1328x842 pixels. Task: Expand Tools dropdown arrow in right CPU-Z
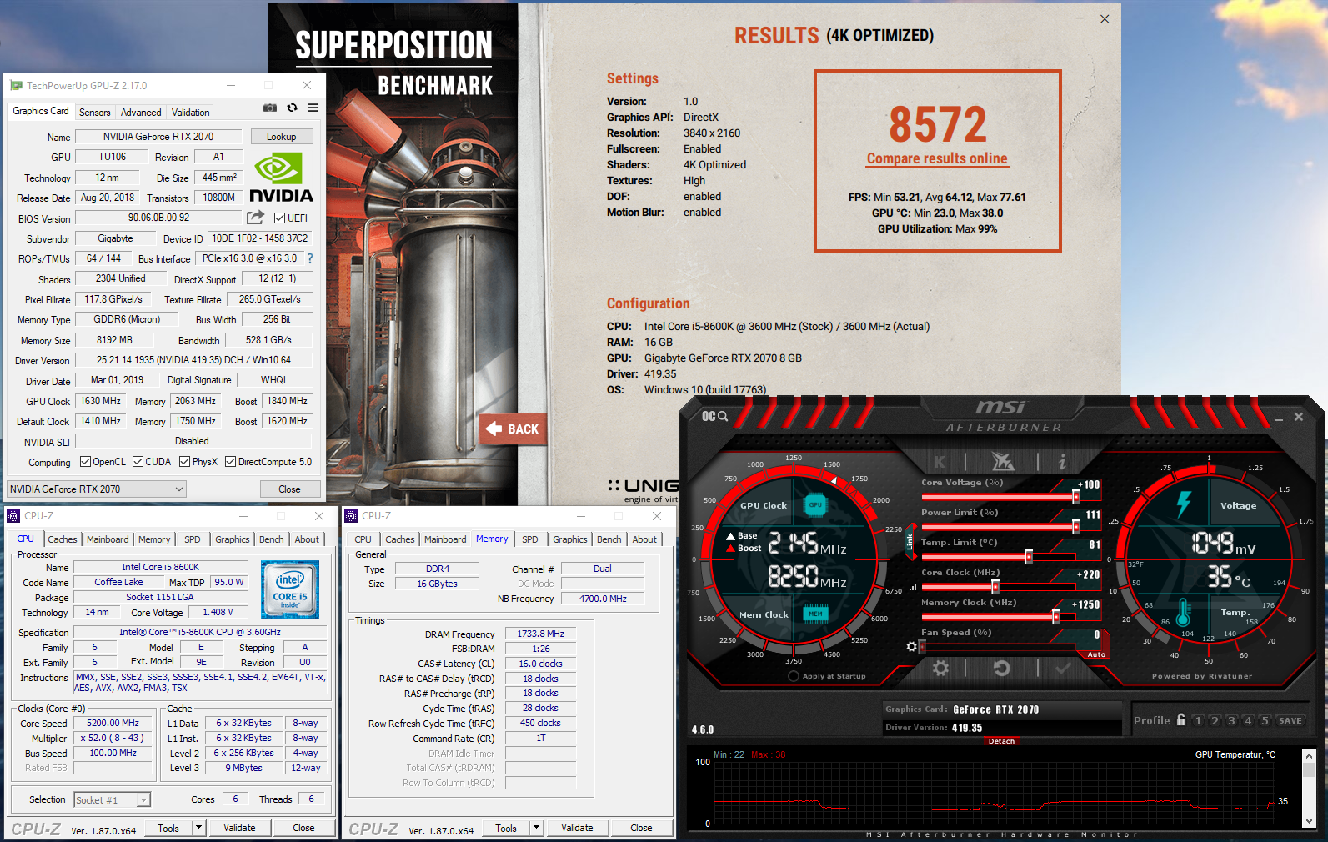536,828
